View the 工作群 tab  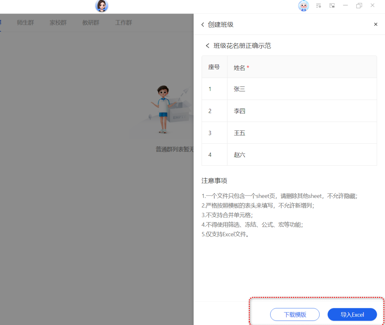123,22
